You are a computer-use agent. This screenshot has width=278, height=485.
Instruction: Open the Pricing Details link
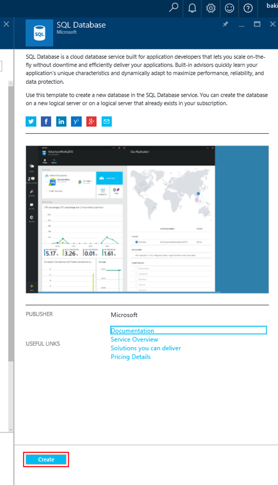pos(131,357)
